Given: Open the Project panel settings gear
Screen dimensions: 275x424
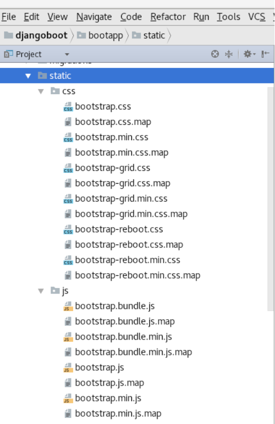Looking at the screenshot, I should pos(249,54).
